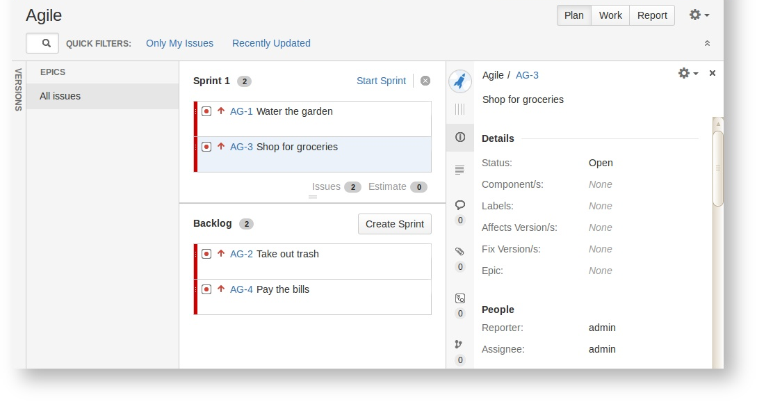Open the Comments speech bubble icon

point(459,205)
